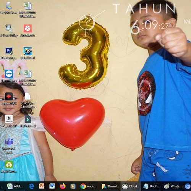The image size is (191, 191).
Task: Select the TeamViewer desktop icon
Action: pyautogui.click(x=9, y=76)
